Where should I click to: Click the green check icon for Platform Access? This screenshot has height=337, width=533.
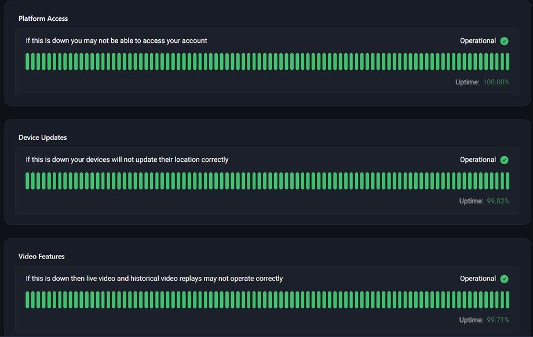pyautogui.click(x=504, y=41)
